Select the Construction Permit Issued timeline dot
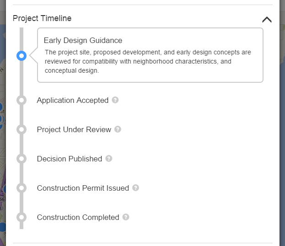The image size is (285, 246). coord(21,188)
